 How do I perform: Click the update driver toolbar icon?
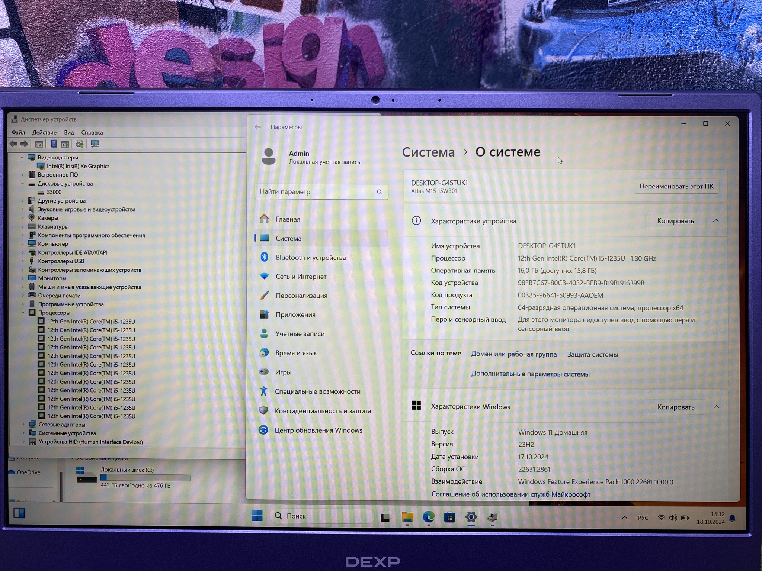[x=80, y=144]
